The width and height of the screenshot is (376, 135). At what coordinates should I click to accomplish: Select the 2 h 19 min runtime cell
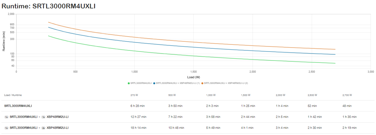pos(350,128)
